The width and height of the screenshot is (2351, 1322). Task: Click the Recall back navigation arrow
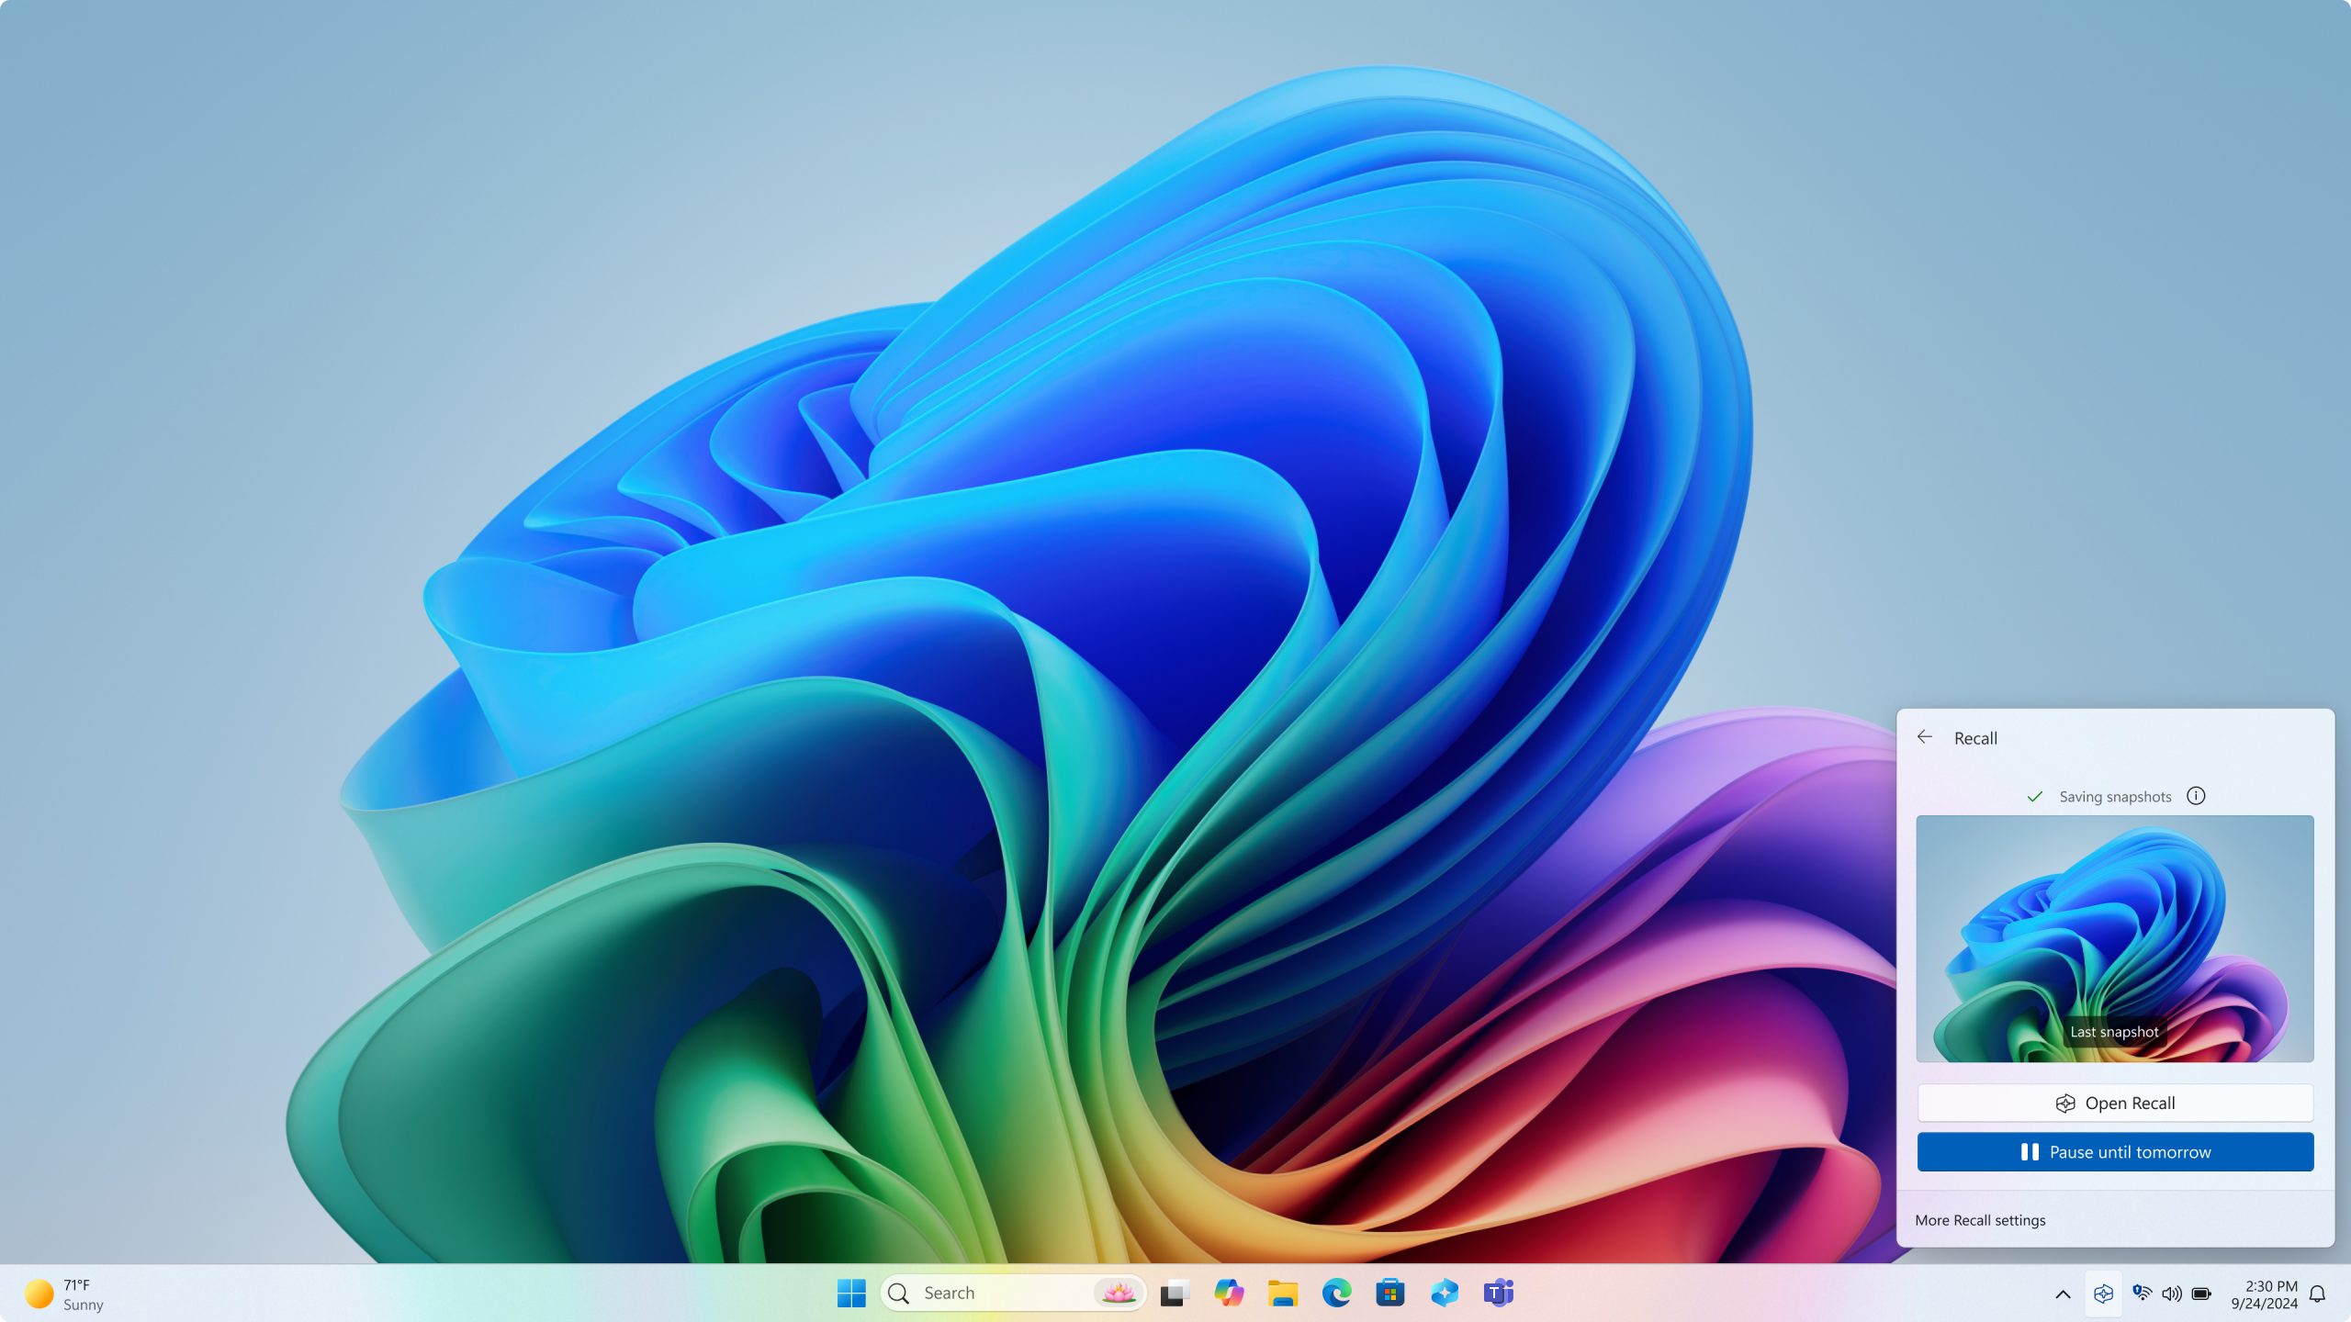pyautogui.click(x=1925, y=738)
